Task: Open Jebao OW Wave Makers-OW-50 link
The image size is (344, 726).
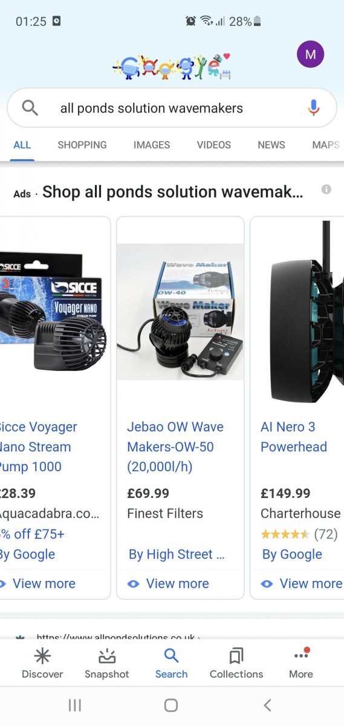Action: 175,446
